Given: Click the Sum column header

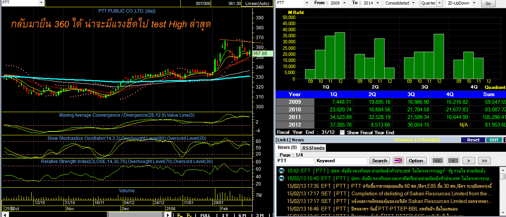Looking at the screenshot, I should click(x=488, y=94).
